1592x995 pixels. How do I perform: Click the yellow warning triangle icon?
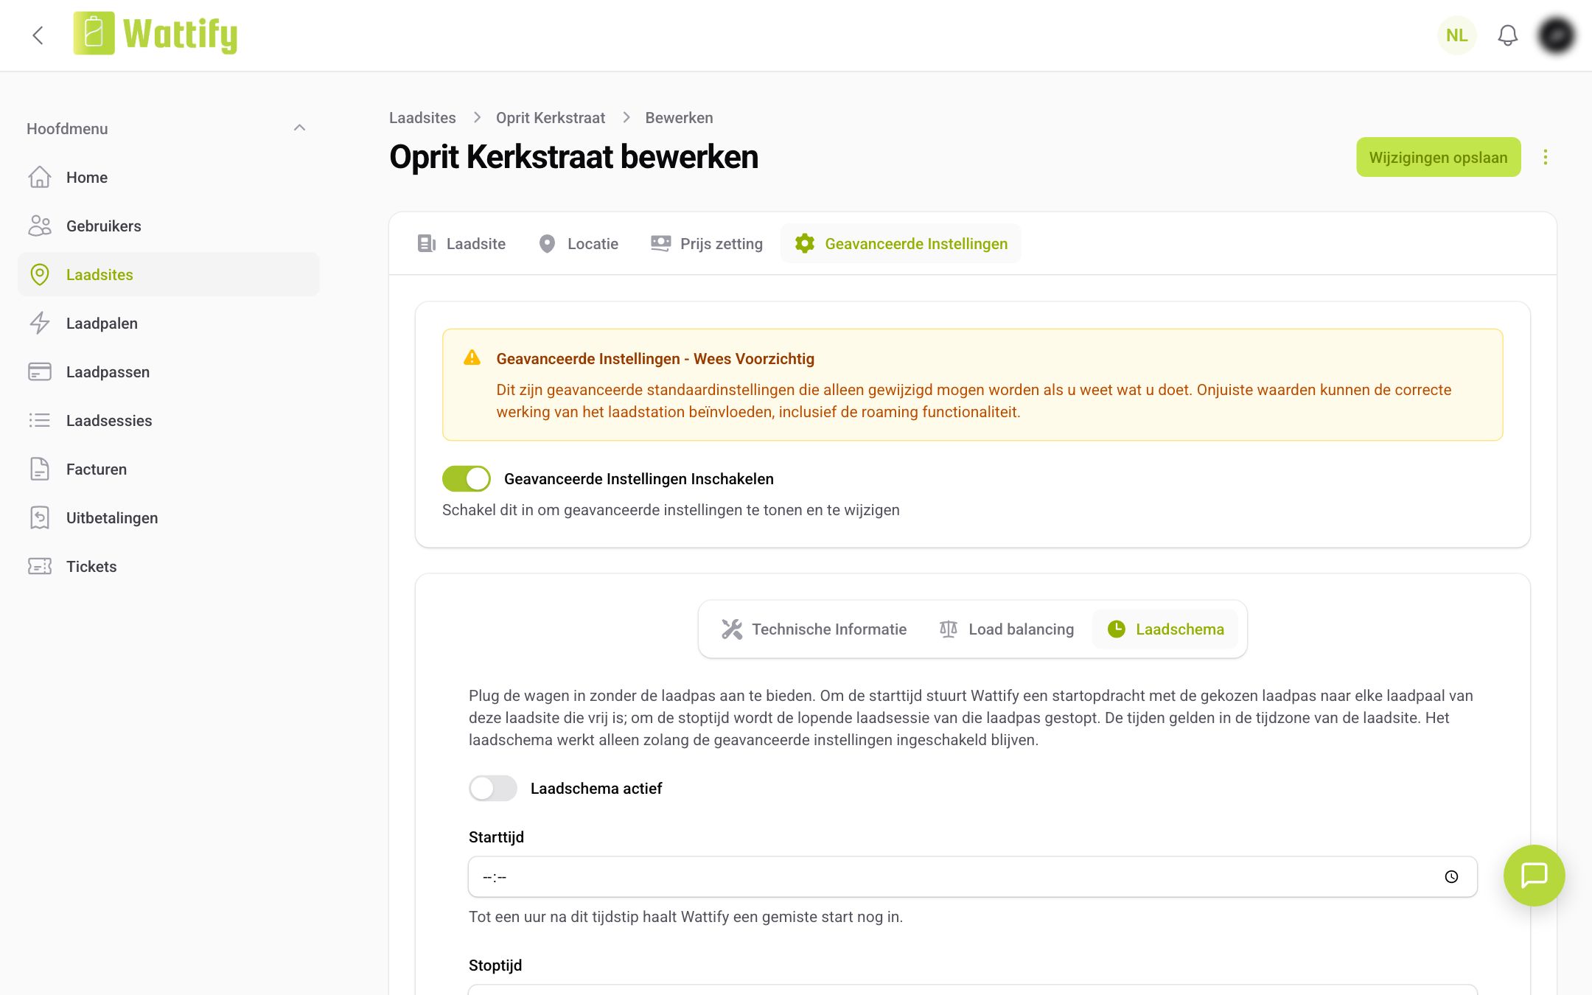coord(472,358)
